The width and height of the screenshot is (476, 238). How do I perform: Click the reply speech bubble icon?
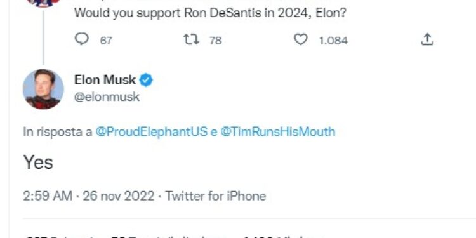[82, 39]
